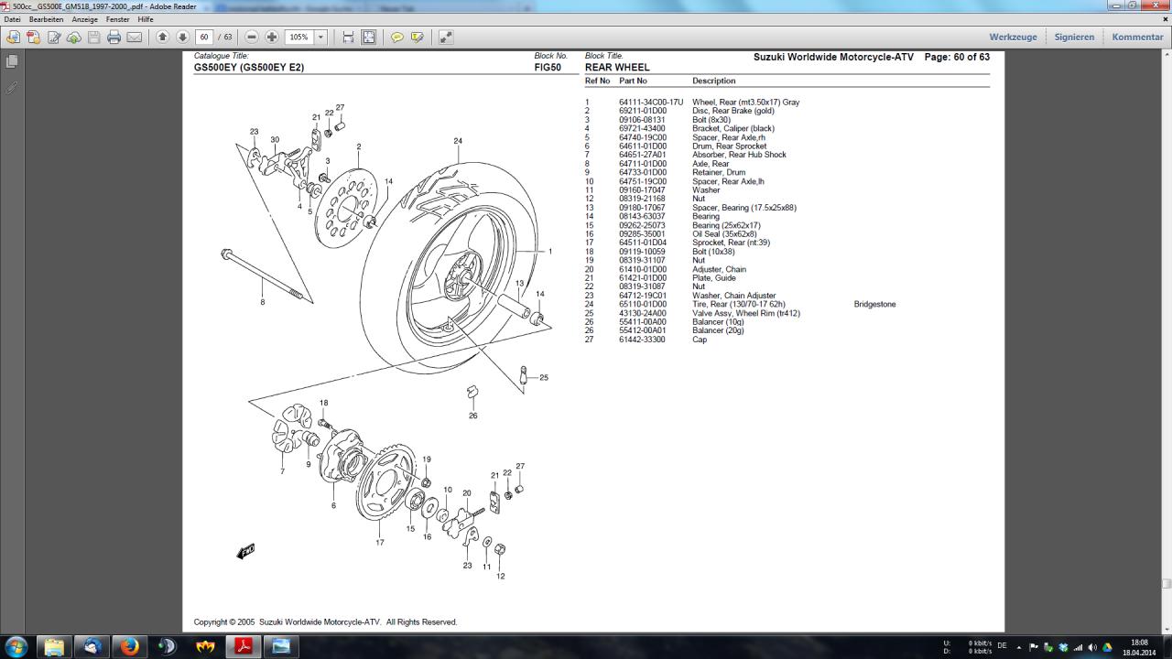Image resolution: width=1172 pixels, height=659 pixels.
Task: Open the page thumbnails panel
Action: (12, 61)
